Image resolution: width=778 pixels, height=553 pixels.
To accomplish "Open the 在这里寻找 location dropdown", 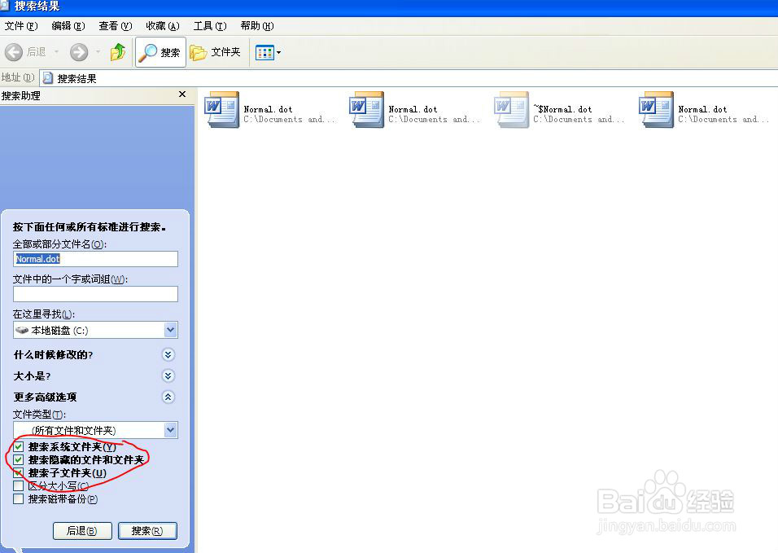I will pos(171,329).
